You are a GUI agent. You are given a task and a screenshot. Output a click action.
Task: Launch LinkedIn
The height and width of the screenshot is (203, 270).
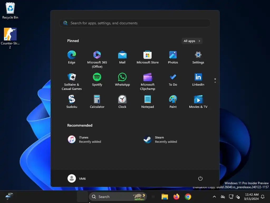click(198, 80)
